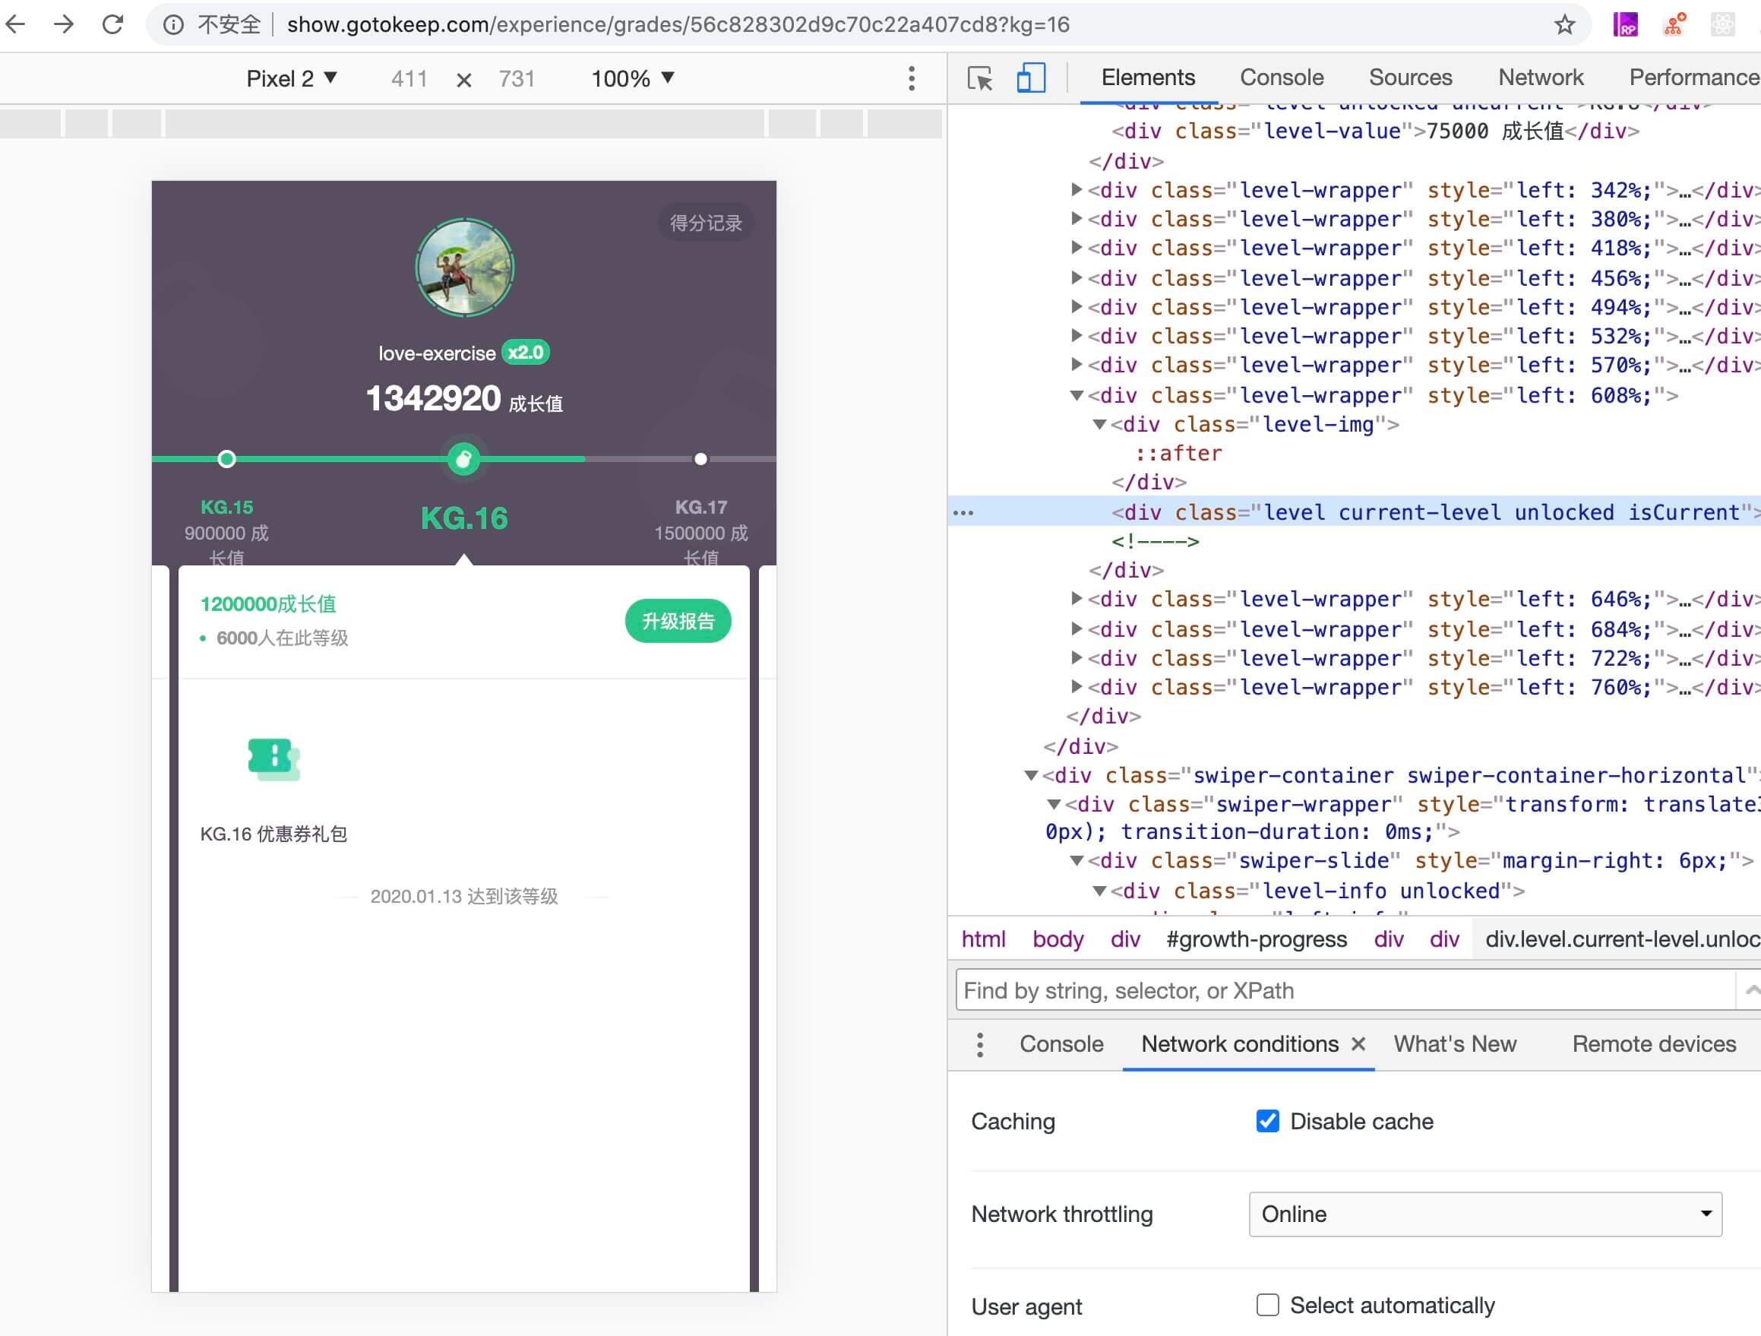Toggle the Disable cache checkbox
This screenshot has width=1761, height=1336.
(1264, 1121)
